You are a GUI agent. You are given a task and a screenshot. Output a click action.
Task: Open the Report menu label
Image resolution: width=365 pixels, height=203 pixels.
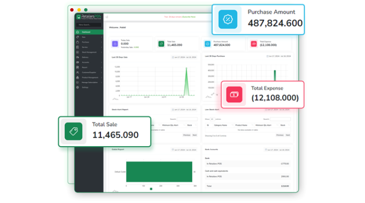click(85, 67)
